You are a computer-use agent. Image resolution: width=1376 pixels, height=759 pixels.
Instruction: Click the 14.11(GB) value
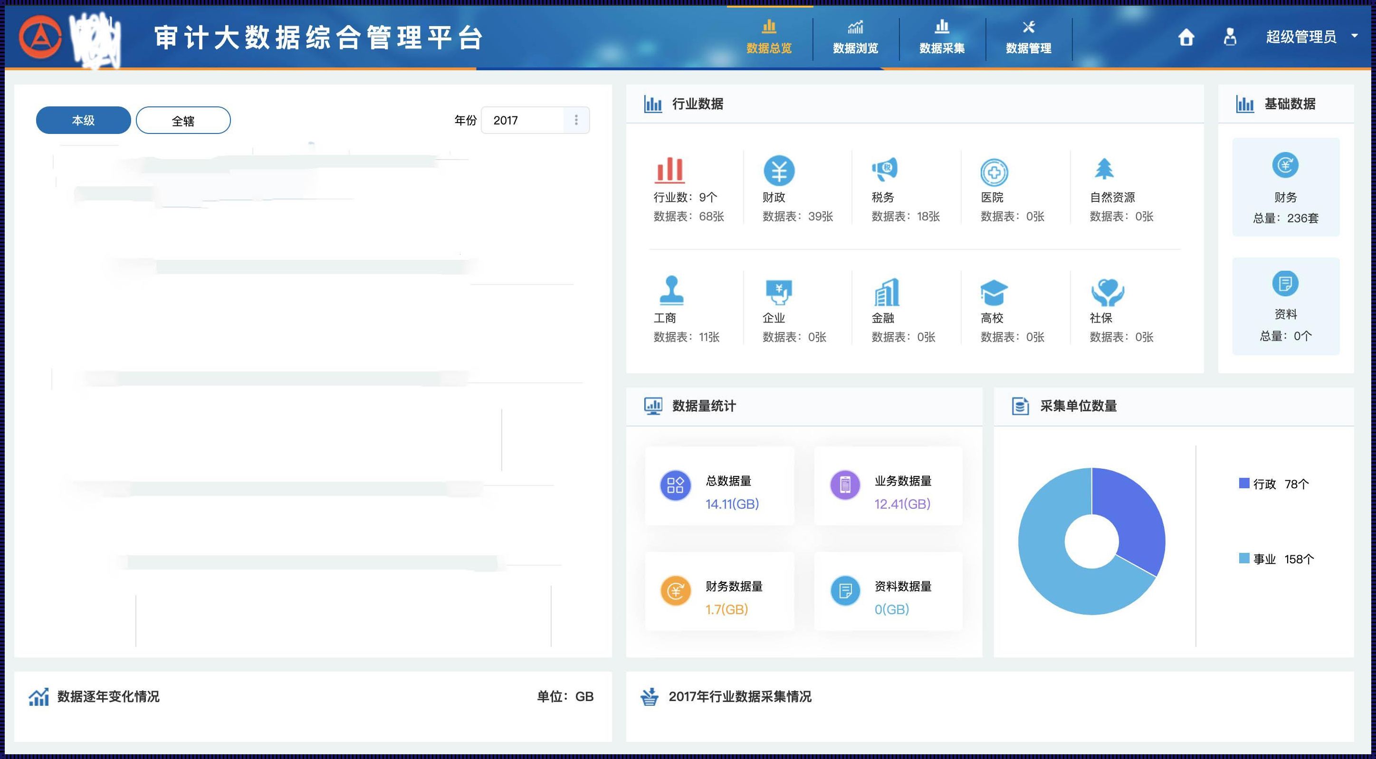[x=732, y=503]
